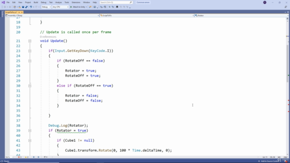Click the bookmark toolbar icon
290x163 pixels.
(x=117, y=7)
